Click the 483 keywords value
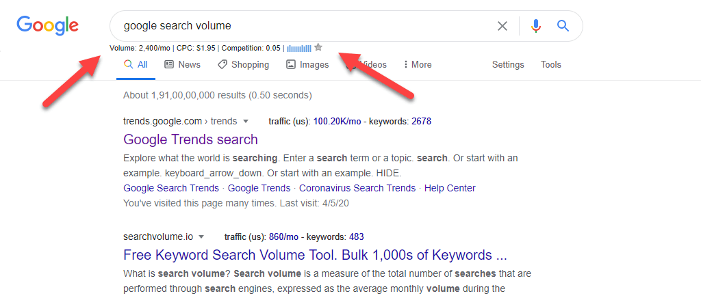The height and width of the screenshot is (298, 701). tap(357, 236)
